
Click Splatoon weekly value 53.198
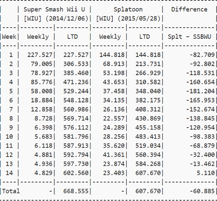(114, 73)
